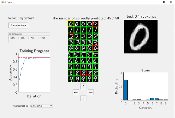Image resolution: width=175 pixels, height=118 pixels.
Task: Select the yellow-highlighted digit 0 thumbnail
Action: click(71, 24)
